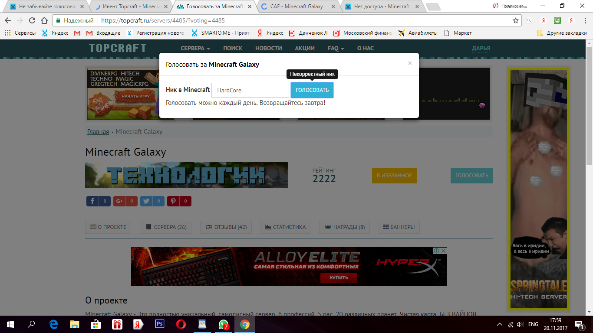Expand the Другие закладки folder
The height and width of the screenshot is (333, 593).
pyautogui.click(x=562, y=33)
